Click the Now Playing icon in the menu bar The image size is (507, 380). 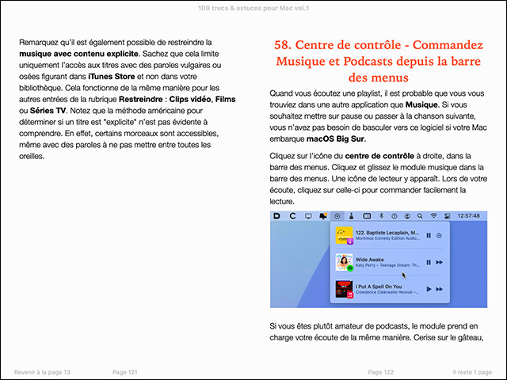(x=338, y=215)
